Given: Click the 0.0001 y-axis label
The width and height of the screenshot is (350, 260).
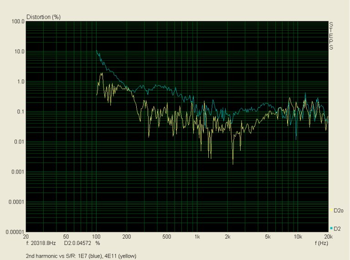Looking at the screenshot, I should coord(16,202).
